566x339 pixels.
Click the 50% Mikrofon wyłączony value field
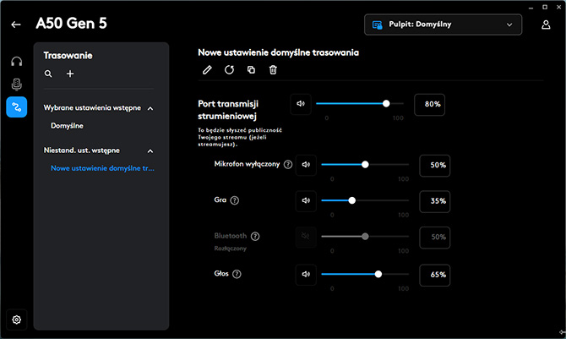(434, 166)
